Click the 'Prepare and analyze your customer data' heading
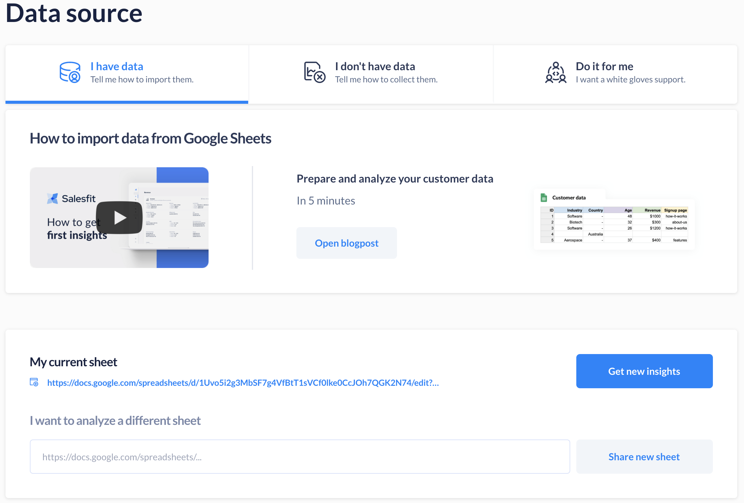Viewport: 744px width, 503px height. coord(395,179)
